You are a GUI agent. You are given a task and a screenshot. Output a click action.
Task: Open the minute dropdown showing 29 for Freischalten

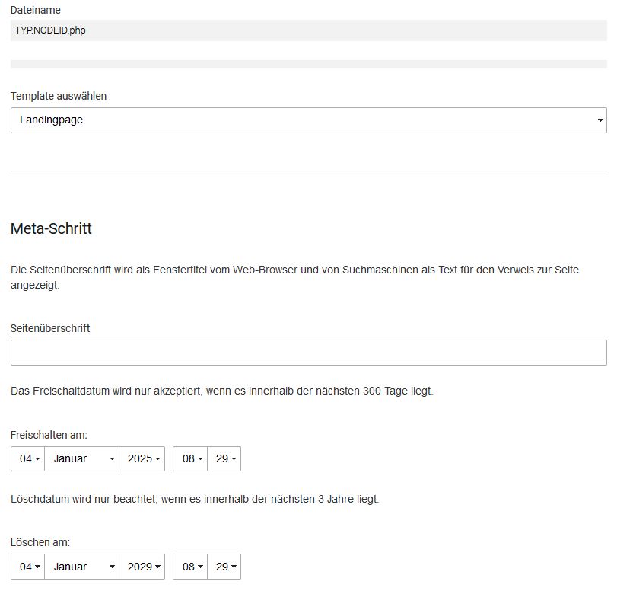coord(224,458)
